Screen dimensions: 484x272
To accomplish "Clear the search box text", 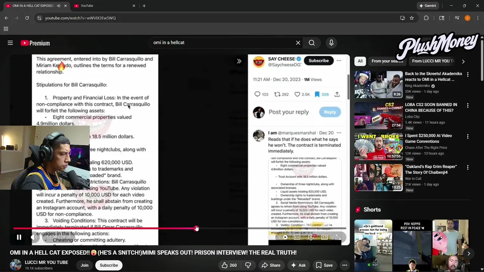I will [x=298, y=43].
